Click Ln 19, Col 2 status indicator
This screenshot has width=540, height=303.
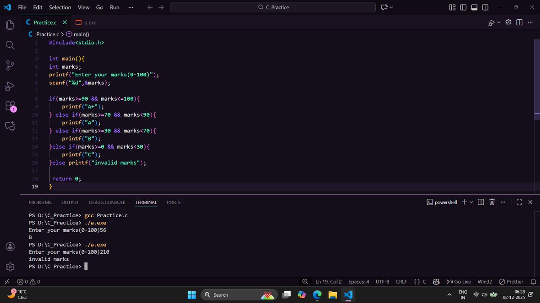point(328,281)
